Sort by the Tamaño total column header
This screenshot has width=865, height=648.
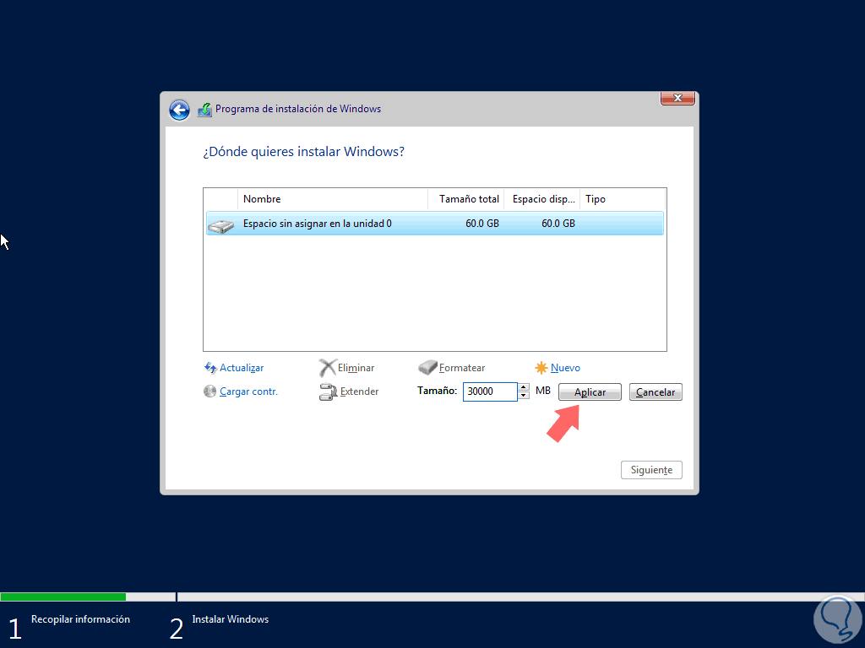(x=466, y=199)
